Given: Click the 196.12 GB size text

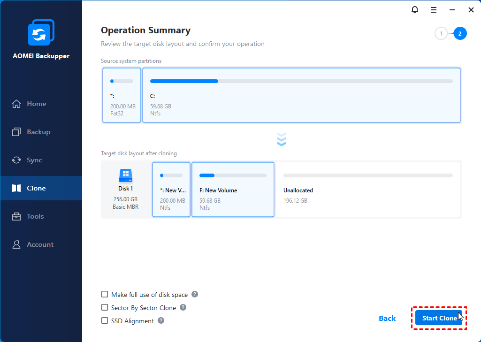Looking at the screenshot, I should (x=295, y=201).
